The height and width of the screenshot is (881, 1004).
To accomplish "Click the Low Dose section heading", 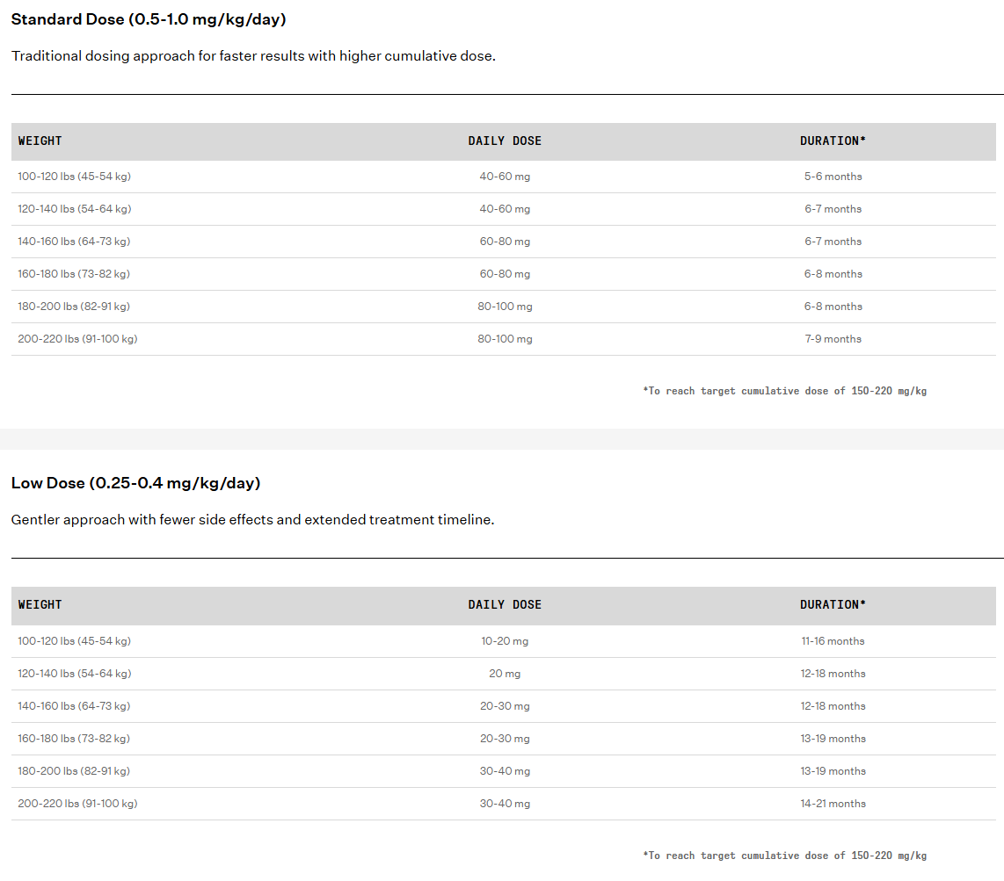I will [135, 483].
